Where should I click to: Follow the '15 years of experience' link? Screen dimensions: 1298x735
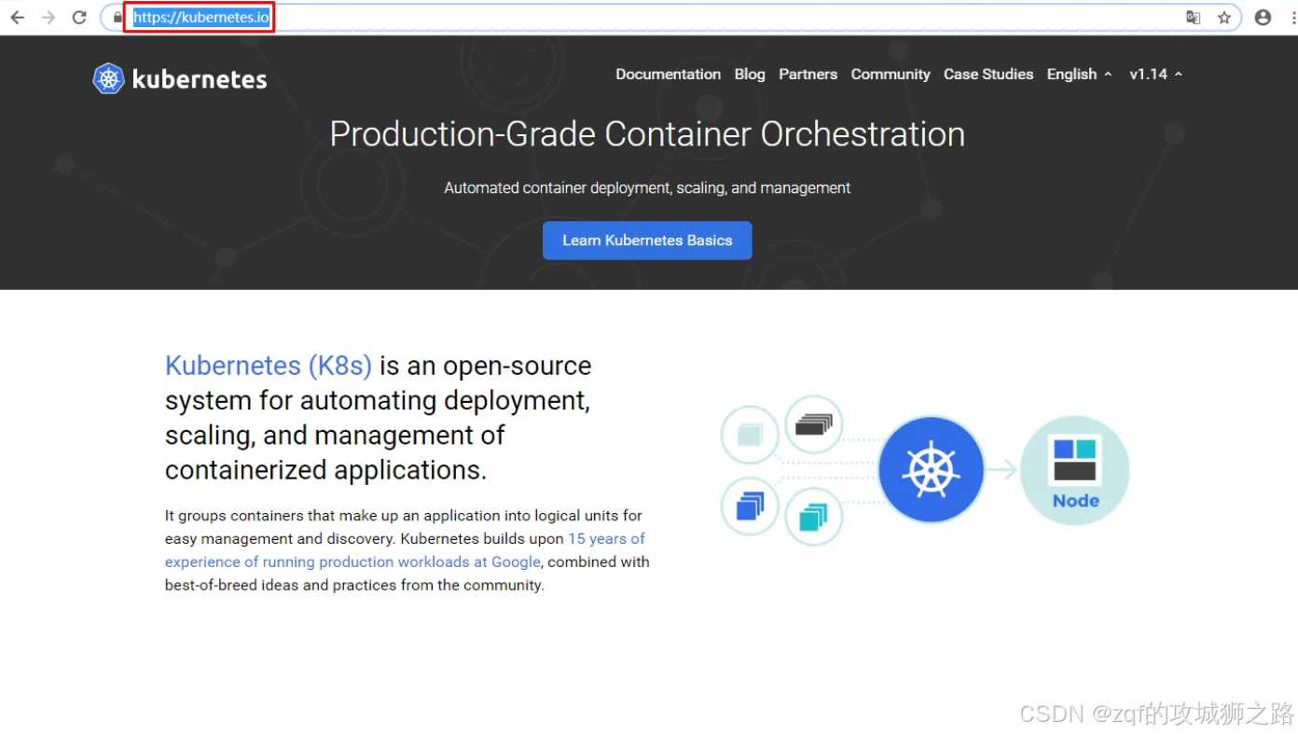pos(406,550)
